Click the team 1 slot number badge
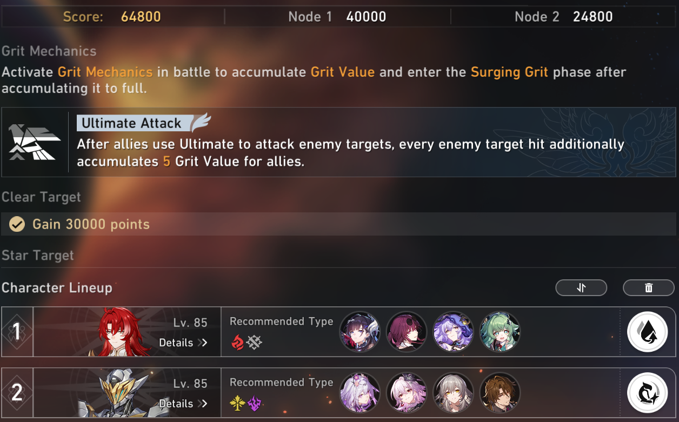The image size is (679, 422). 17,332
